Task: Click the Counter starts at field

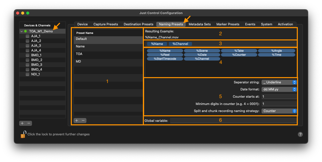Action: (x=279, y=96)
